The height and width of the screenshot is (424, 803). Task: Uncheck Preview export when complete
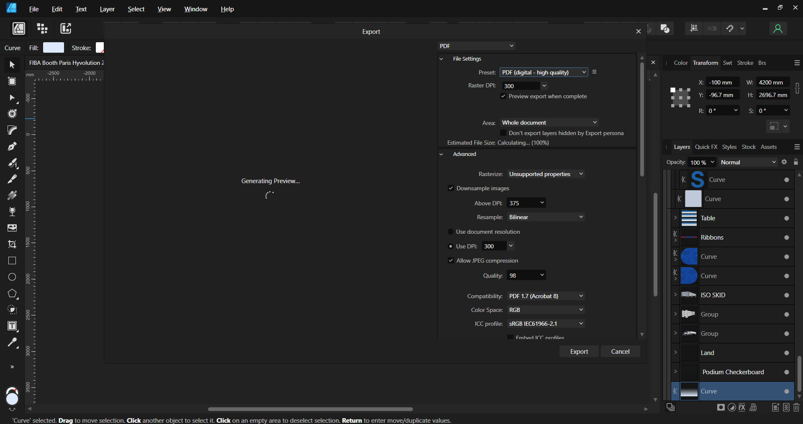503,96
